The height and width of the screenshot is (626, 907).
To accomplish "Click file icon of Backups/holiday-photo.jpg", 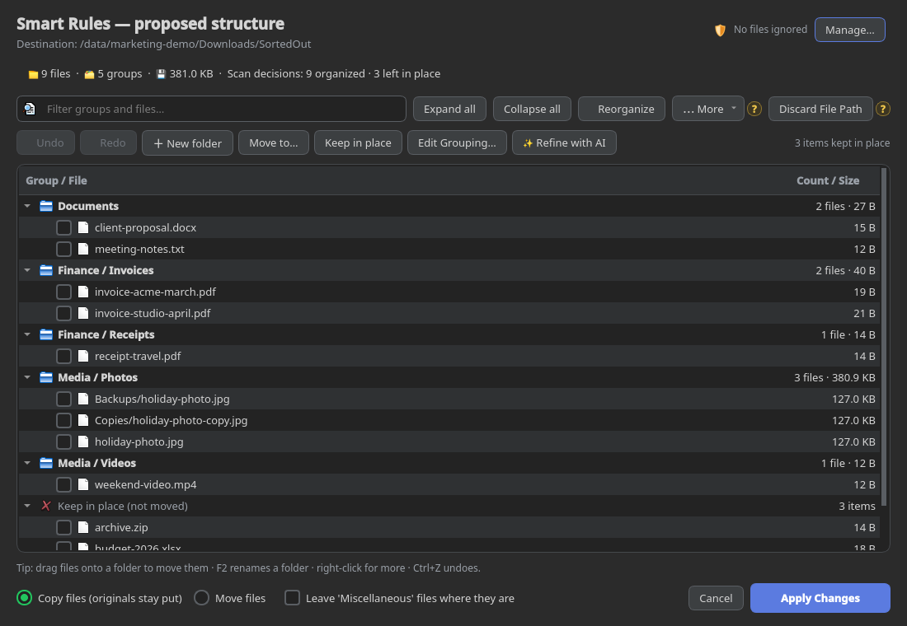I will [83, 399].
